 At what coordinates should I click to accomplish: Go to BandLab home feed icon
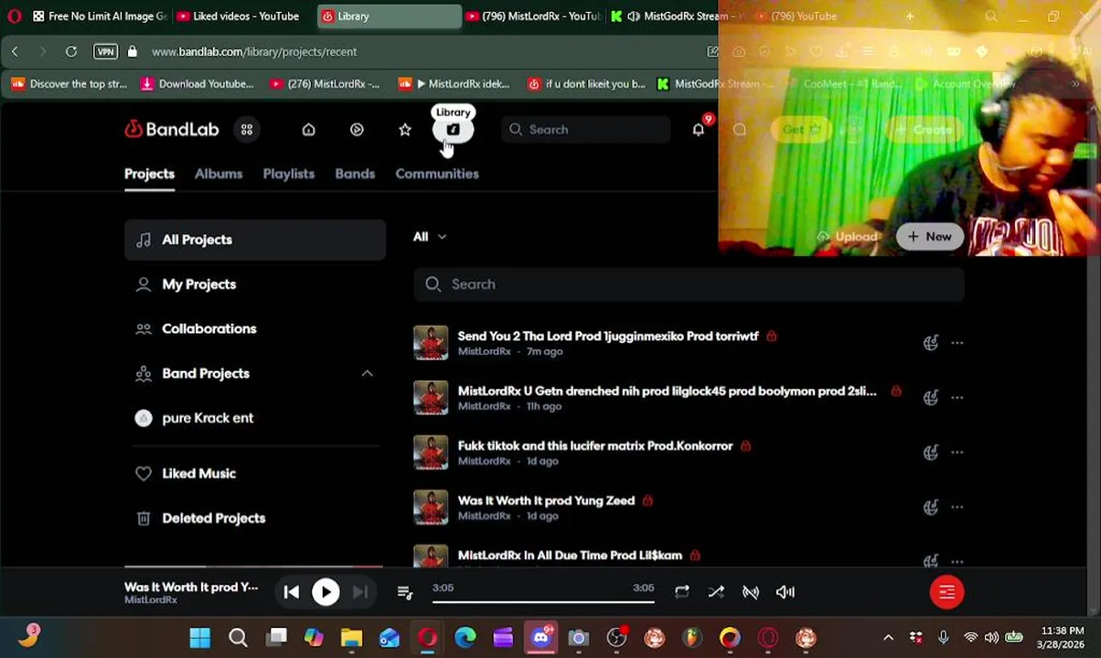point(308,130)
